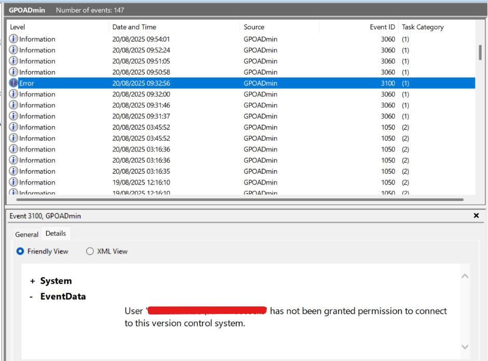Click the Information icon beside the 09:32:00 event
This screenshot has height=361, width=488.
pos(13,94)
